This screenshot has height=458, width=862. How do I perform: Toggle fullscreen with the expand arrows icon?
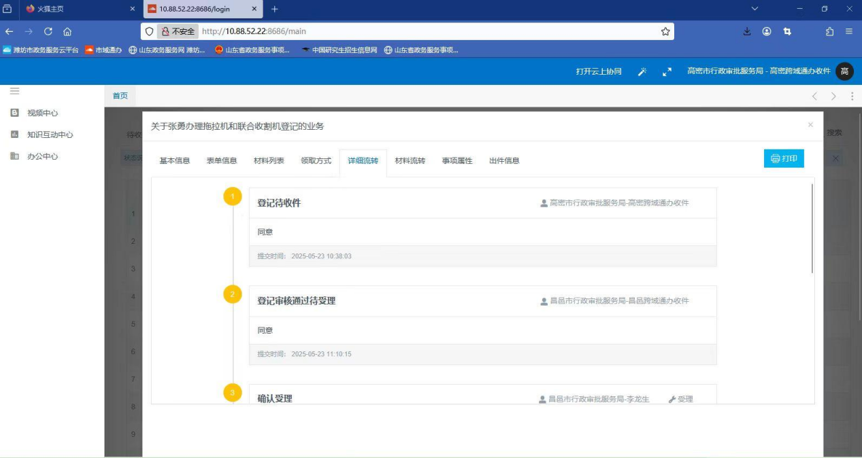tap(667, 71)
